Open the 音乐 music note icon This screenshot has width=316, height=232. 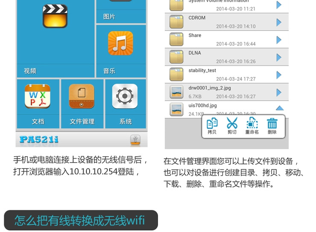120,43
